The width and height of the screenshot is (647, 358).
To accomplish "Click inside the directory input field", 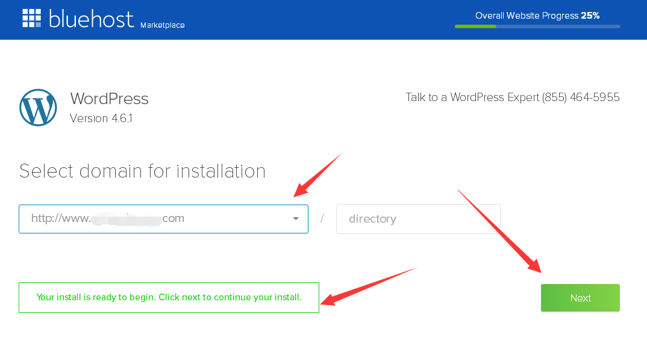I will click(x=419, y=219).
